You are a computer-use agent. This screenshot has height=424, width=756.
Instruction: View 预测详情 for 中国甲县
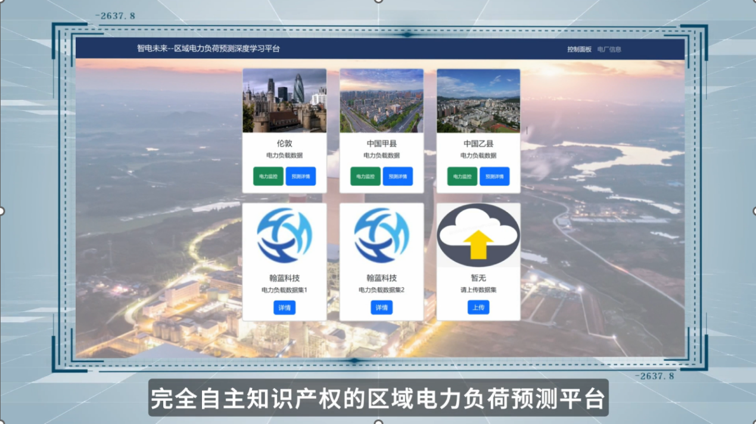click(397, 176)
